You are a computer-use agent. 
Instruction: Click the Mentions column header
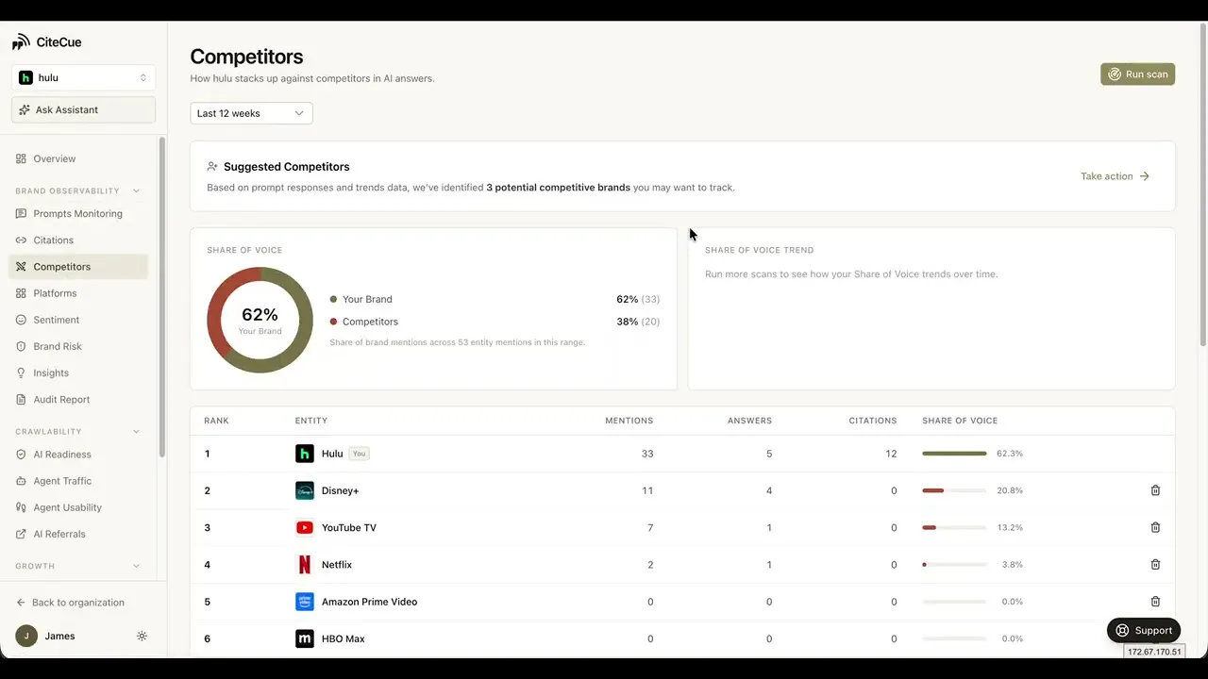tap(629, 421)
